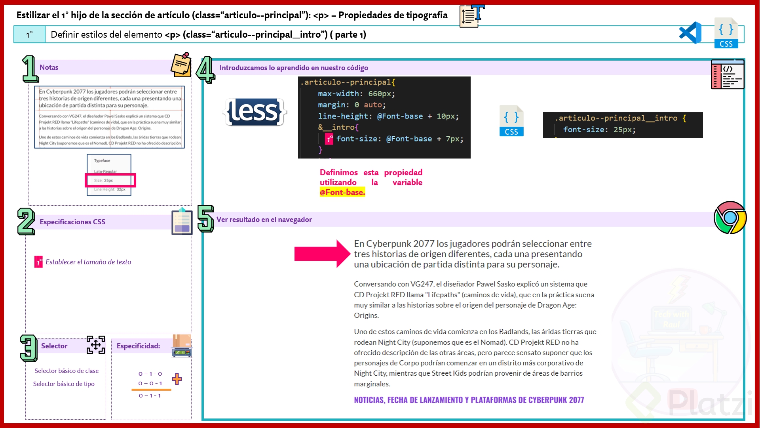The width and height of the screenshot is (760, 428).
Task: Click the orange plus sign in specificity sum
Action: (177, 379)
